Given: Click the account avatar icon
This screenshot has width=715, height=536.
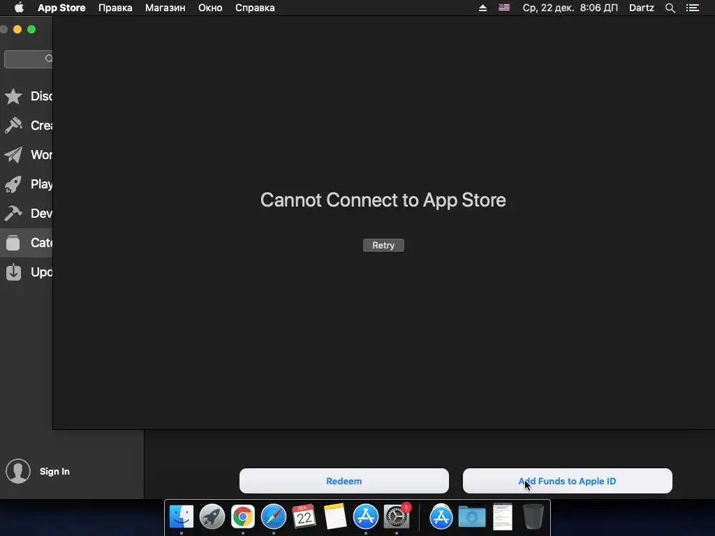Looking at the screenshot, I should 18,471.
